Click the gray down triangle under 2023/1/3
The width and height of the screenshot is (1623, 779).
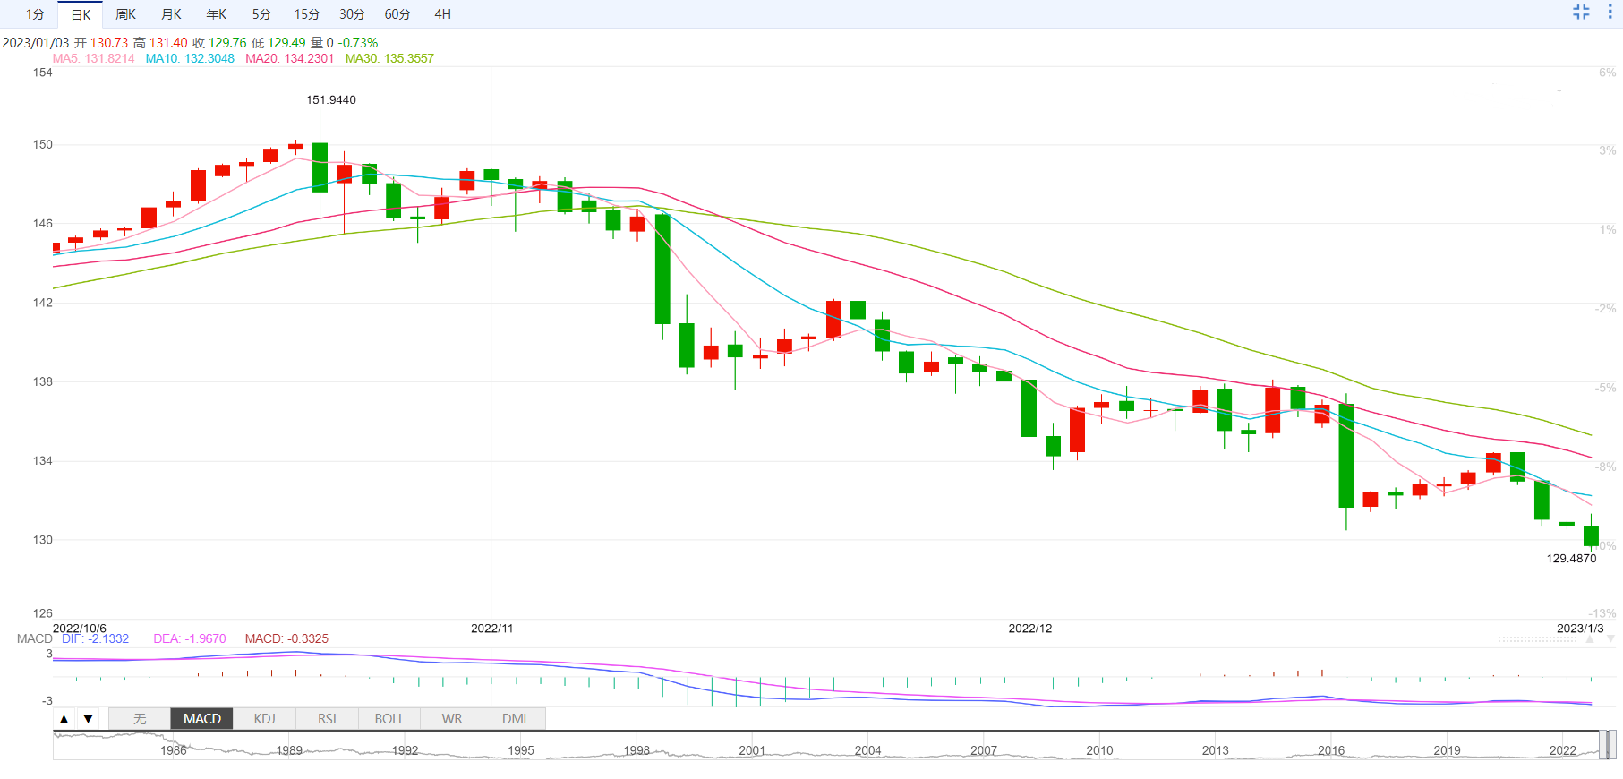click(1610, 639)
